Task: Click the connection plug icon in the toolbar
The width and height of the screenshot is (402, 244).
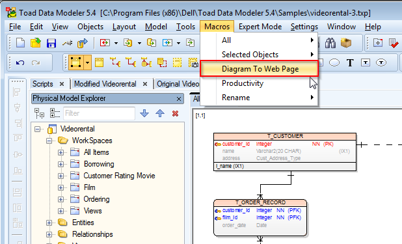Action: tap(67, 43)
